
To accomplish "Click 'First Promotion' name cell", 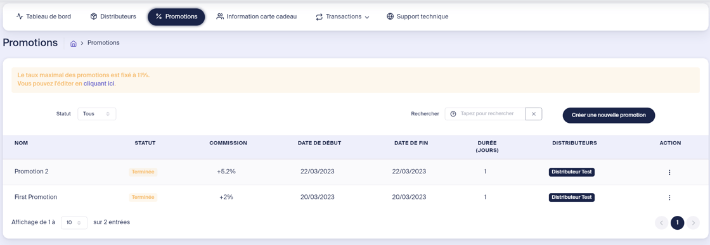I will tap(35, 197).
